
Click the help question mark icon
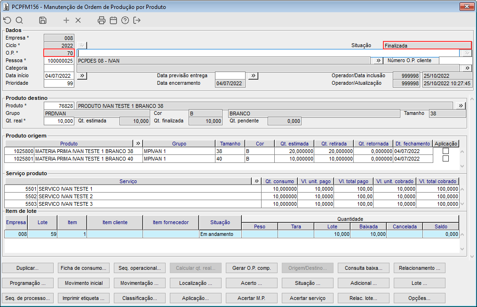[x=125, y=20]
